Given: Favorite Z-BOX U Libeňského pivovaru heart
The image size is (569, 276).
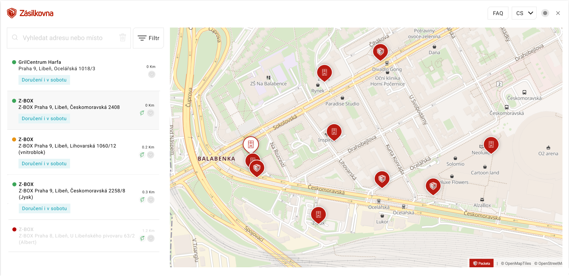Looking at the screenshot, I should click(x=151, y=238).
